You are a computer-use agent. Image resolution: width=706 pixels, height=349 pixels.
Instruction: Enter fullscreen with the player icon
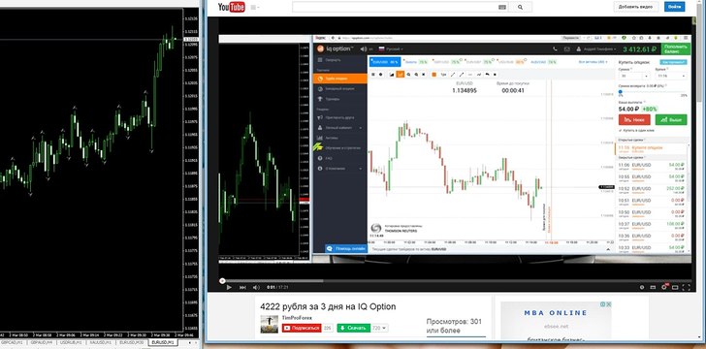point(687,287)
